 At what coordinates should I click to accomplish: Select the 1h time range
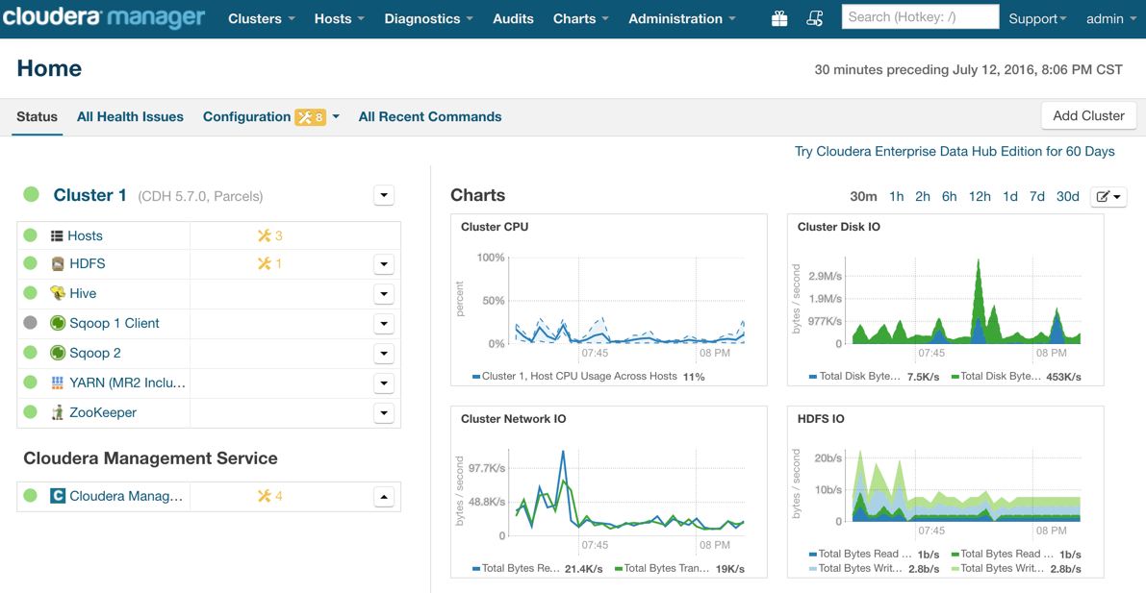[x=896, y=196]
